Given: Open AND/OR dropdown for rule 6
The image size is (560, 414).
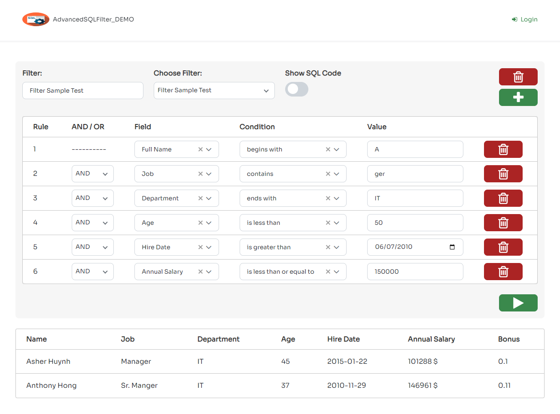Looking at the screenshot, I should (93, 272).
